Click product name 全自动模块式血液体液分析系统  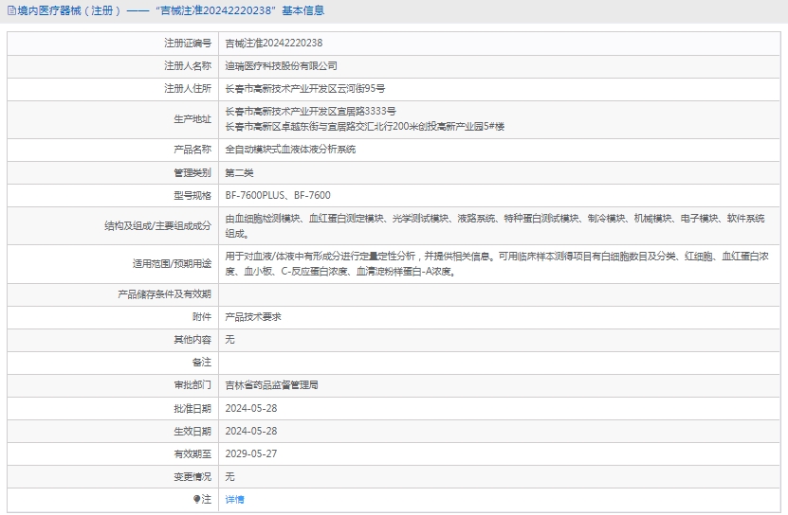coord(290,150)
